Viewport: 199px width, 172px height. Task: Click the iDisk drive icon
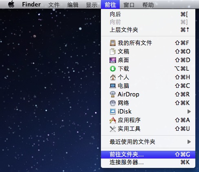coord(113,112)
